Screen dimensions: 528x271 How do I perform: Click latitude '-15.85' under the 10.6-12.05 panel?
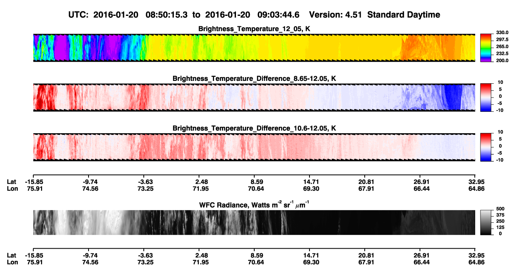pyautogui.click(x=34, y=182)
